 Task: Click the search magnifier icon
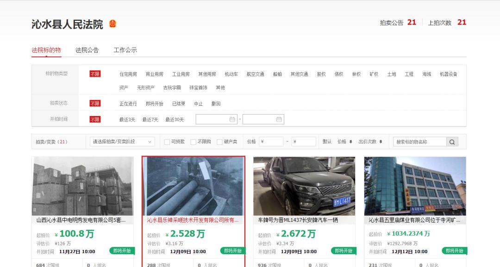point(452,142)
